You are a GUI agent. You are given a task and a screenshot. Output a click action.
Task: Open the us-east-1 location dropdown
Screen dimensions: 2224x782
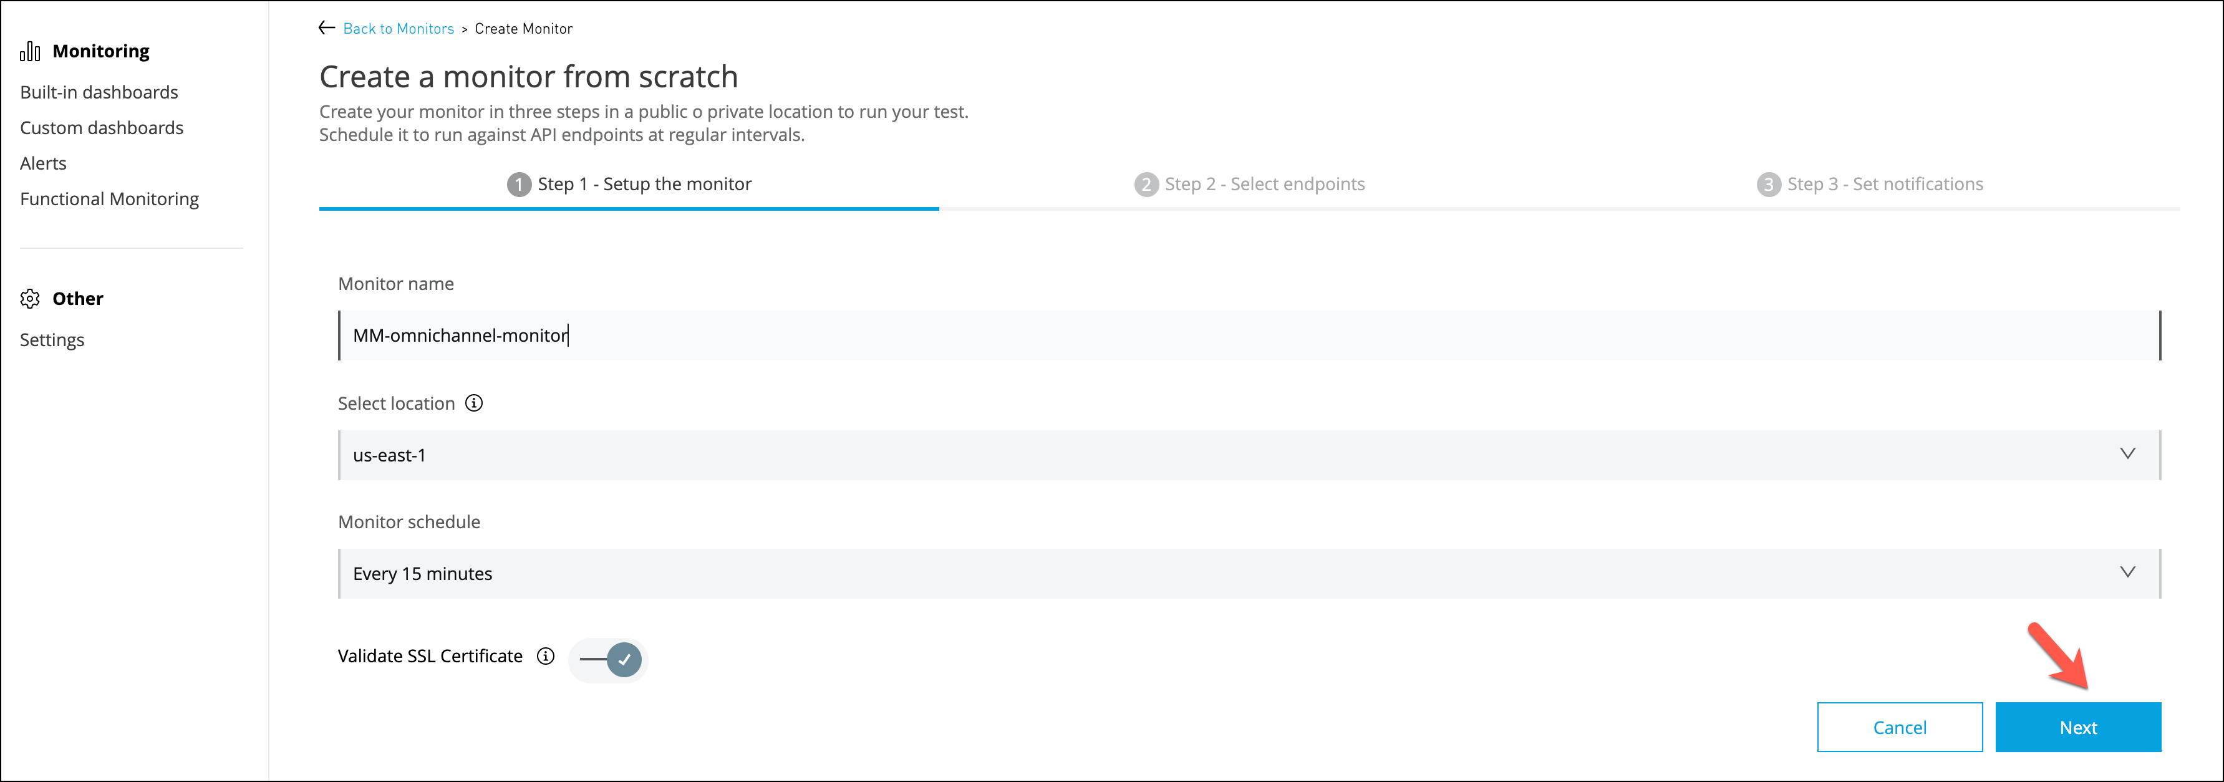coord(1249,455)
